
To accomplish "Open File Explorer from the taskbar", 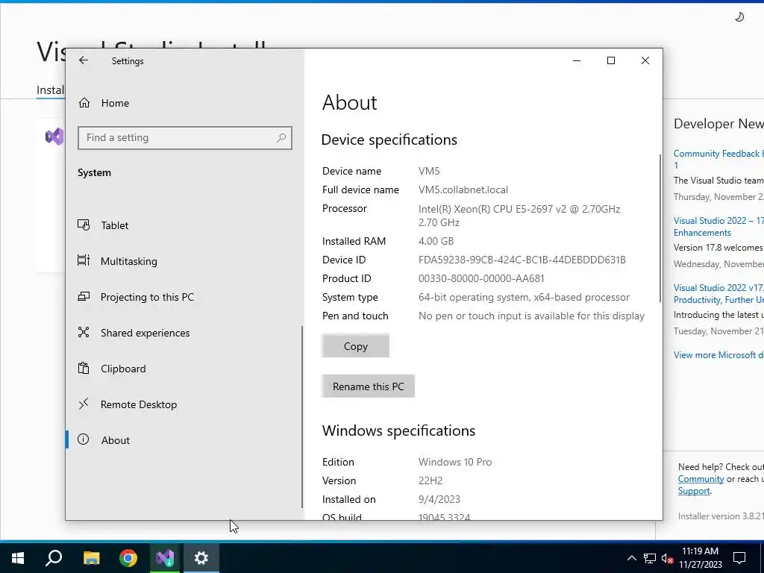I will point(91,558).
